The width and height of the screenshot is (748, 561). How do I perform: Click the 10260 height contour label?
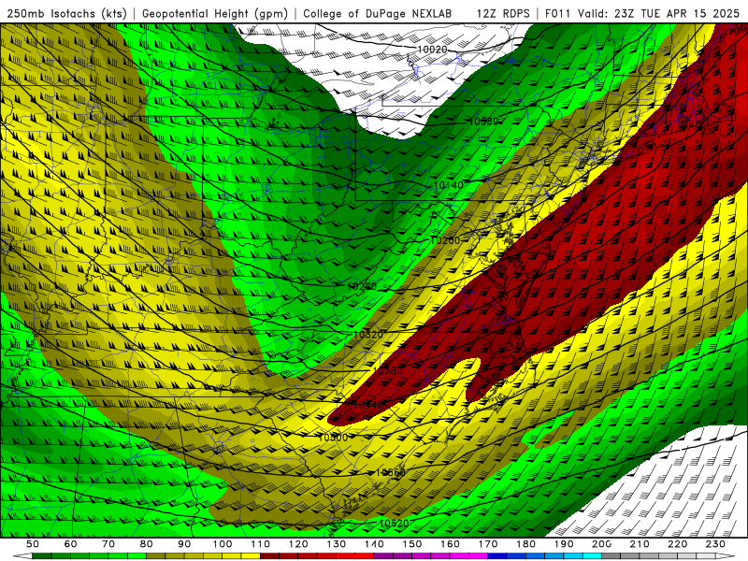pos(362,287)
